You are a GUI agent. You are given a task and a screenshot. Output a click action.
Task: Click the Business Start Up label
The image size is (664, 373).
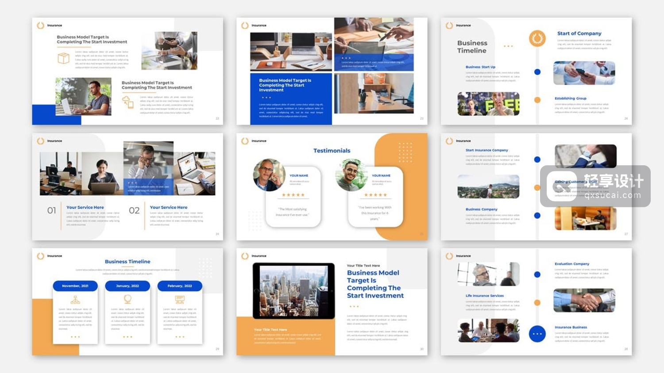[480, 67]
